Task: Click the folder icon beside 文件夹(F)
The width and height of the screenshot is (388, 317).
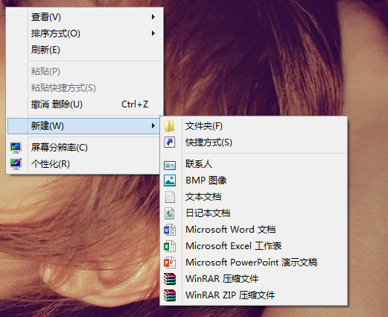Action: point(170,126)
